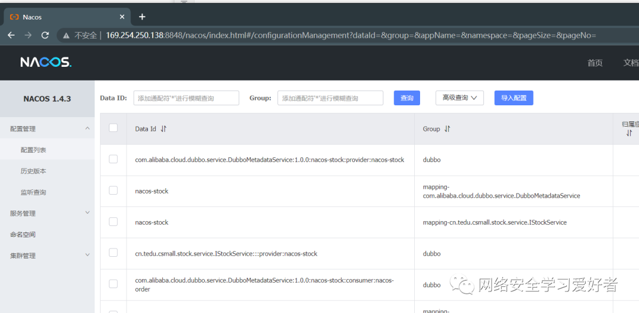Viewport: 639px width, 313px height.
Task: Click the 查询 search button
Action: tap(406, 98)
